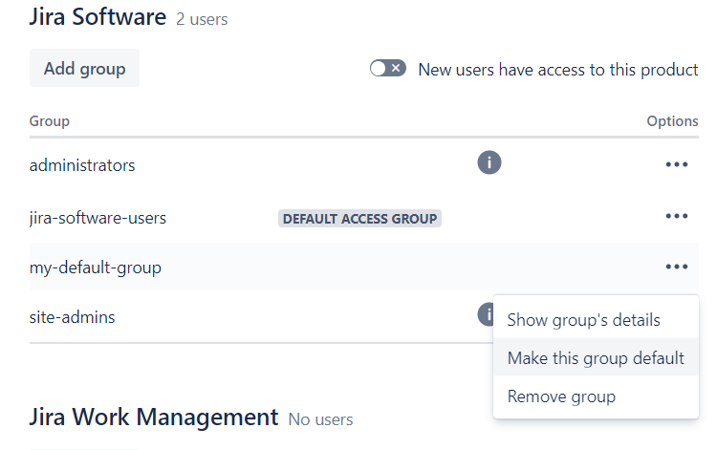Image resolution: width=717 pixels, height=450 pixels.
Task: Click the site-admins group name
Action: tap(73, 317)
